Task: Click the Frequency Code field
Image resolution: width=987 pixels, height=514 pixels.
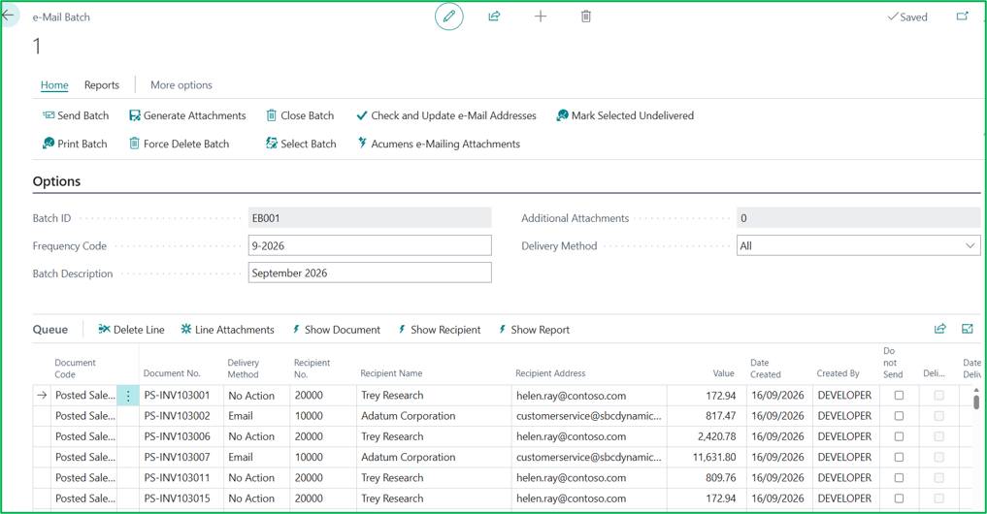Action: pyautogui.click(x=370, y=246)
